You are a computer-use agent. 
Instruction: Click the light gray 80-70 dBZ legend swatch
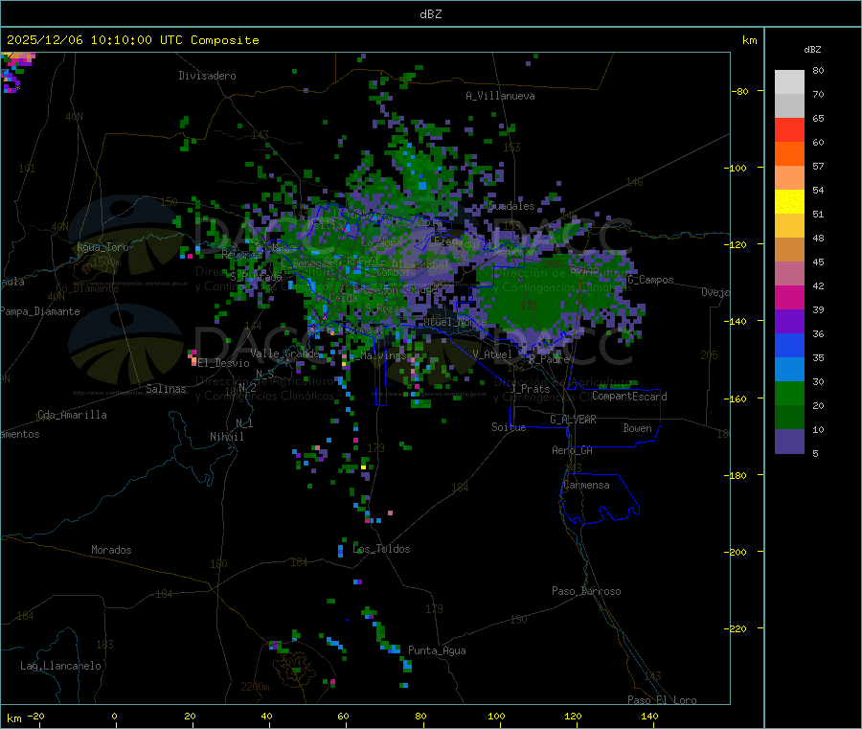click(x=789, y=82)
